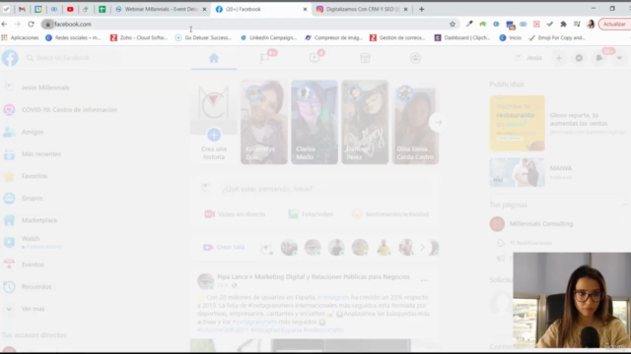Click the Actualizar Chrome update button
The width and height of the screenshot is (631, 354).
614,24
